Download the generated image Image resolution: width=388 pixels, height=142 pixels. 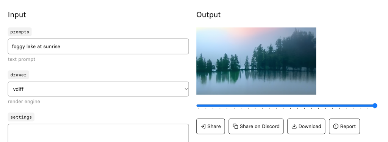(x=306, y=126)
